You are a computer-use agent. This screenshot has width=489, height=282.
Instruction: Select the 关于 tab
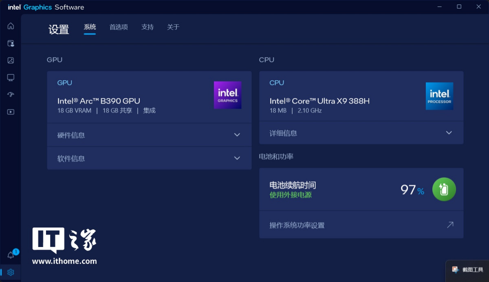click(173, 27)
